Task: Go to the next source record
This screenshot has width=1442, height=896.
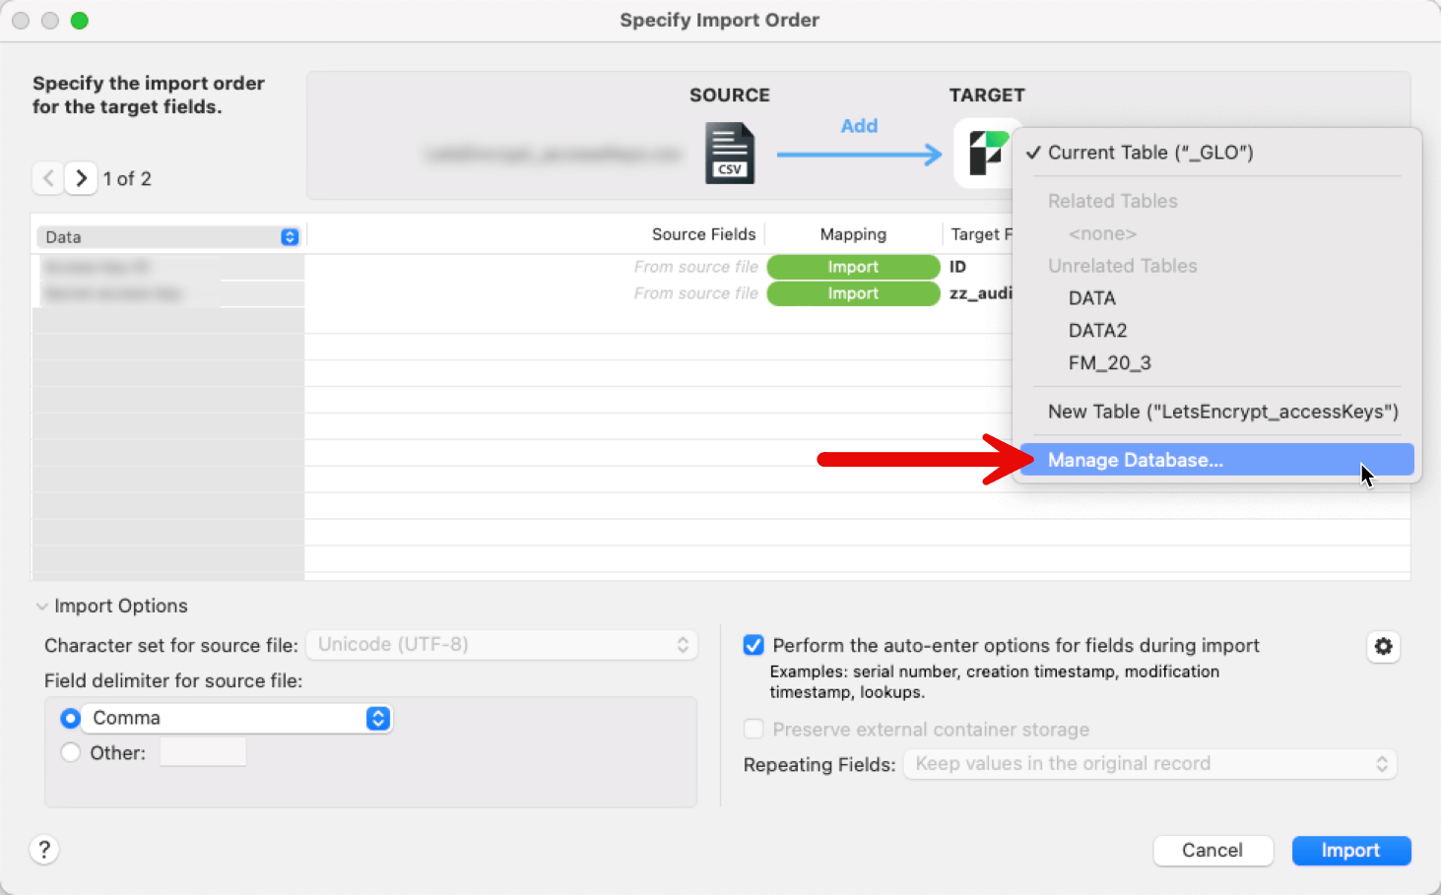Action: coord(82,178)
